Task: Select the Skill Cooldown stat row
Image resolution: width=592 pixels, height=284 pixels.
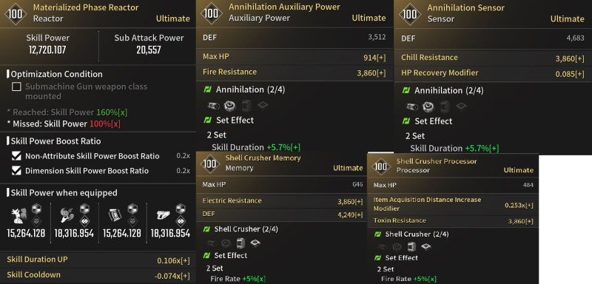Action: [98, 275]
